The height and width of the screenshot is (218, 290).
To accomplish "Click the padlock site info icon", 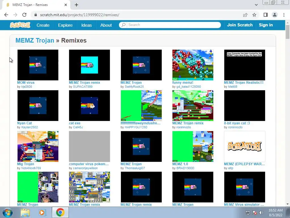I will pyautogui.click(x=36, y=15).
